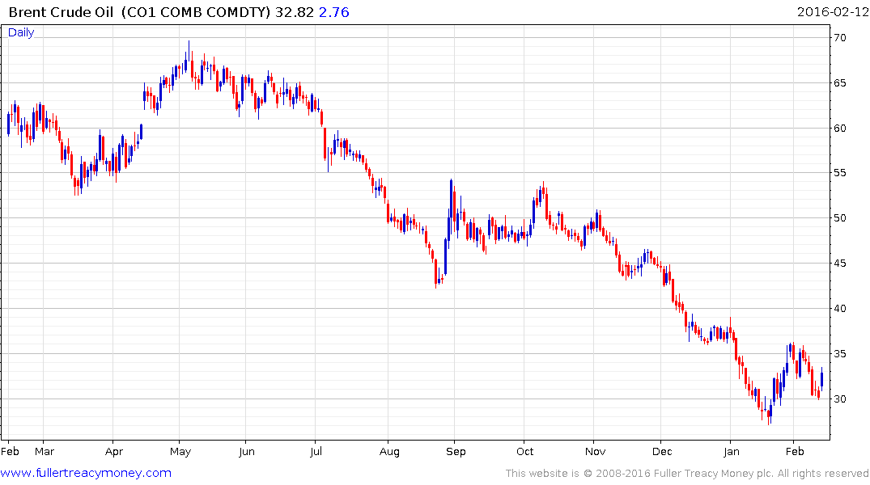
Task: Click the chart date 2016-02-12
Action: point(832,11)
